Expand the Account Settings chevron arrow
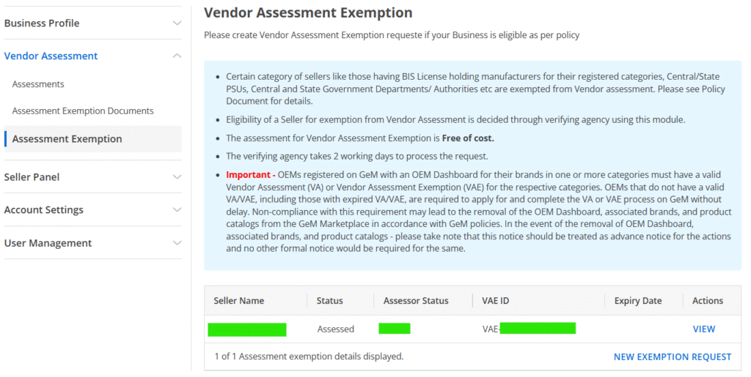 (176, 210)
